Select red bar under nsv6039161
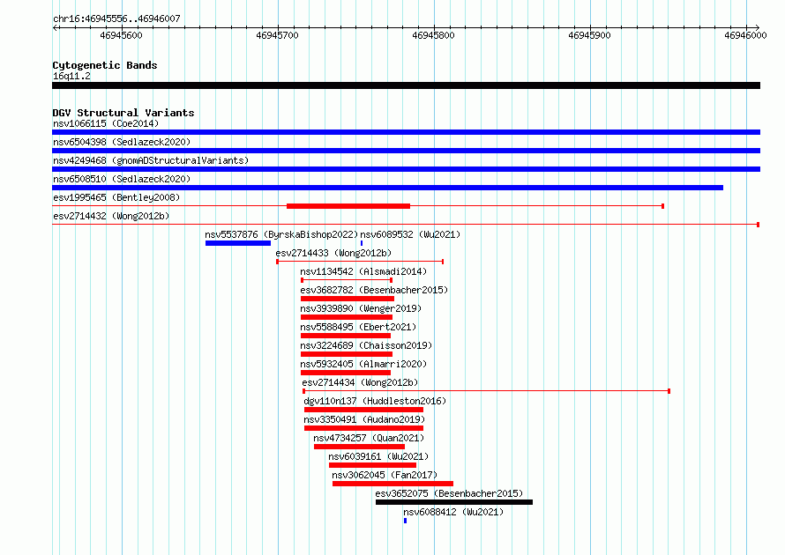785x555 pixels. [x=372, y=465]
